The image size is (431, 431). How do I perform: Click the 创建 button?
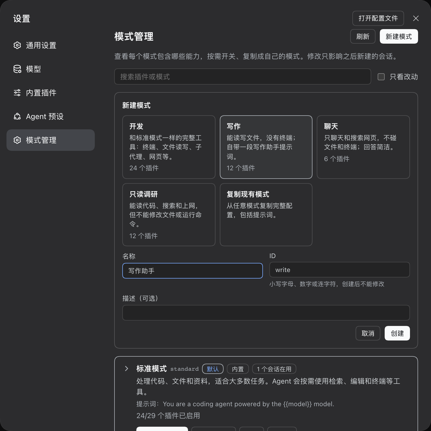pos(397,333)
